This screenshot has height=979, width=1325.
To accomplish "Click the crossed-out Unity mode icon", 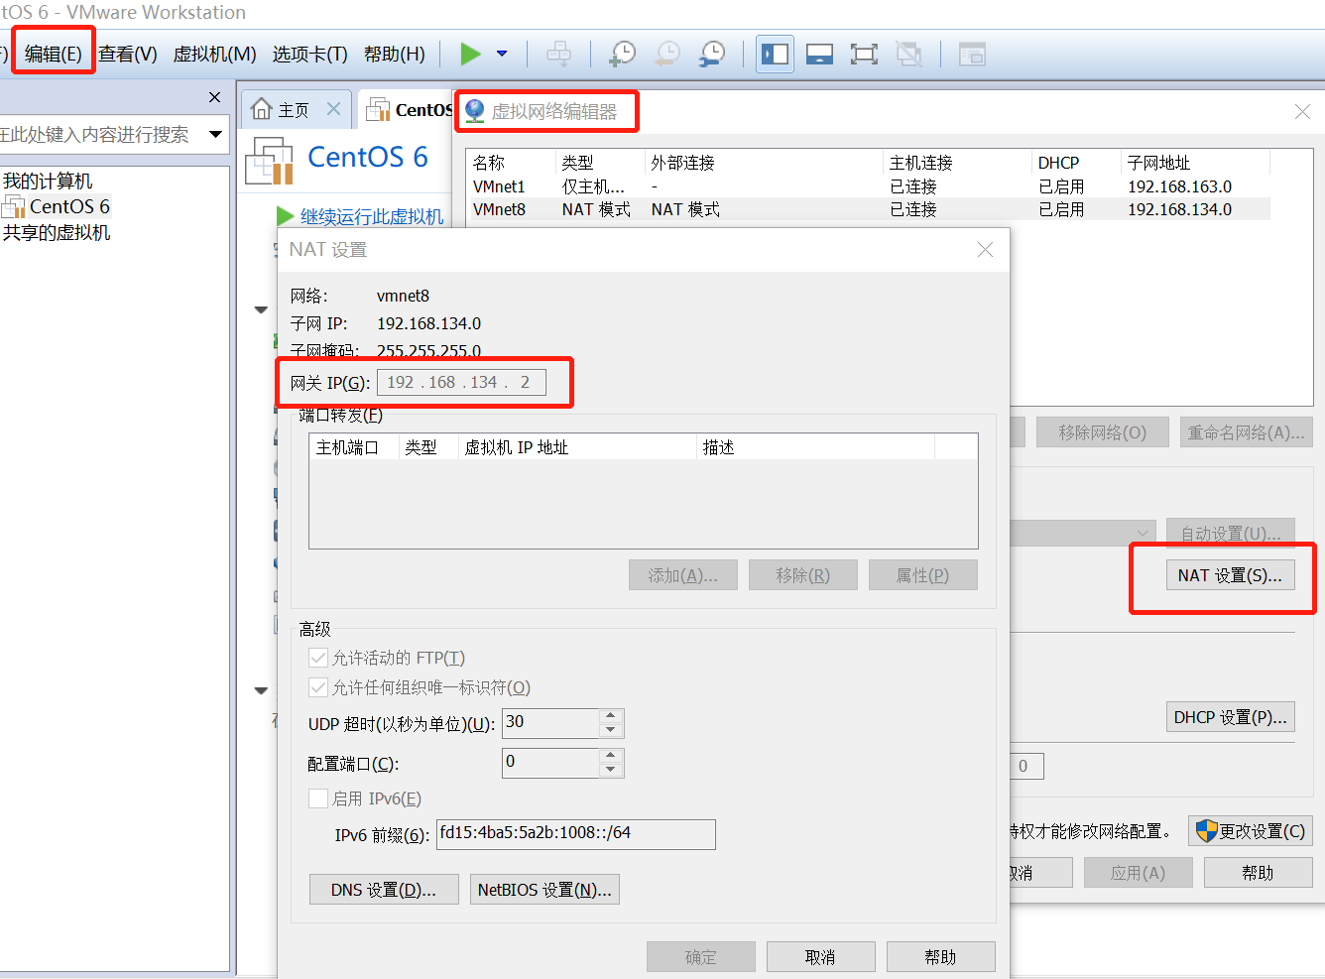I will (908, 54).
